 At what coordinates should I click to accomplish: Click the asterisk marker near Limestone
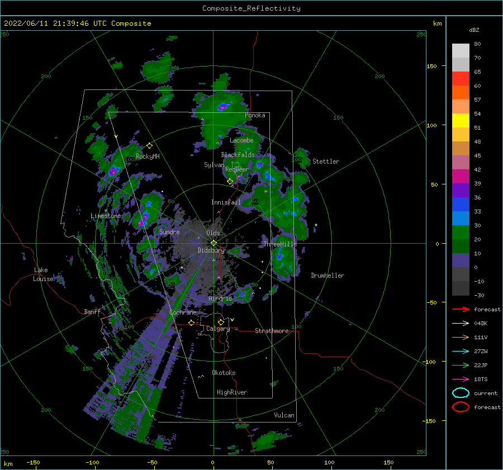click(106, 211)
